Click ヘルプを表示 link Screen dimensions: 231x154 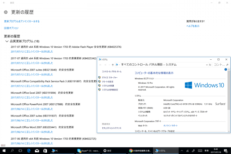(x=193, y=26)
